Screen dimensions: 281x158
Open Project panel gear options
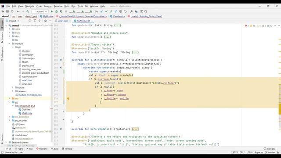[45, 21]
